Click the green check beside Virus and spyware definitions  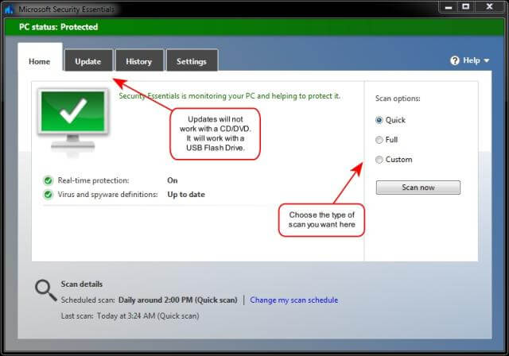[49, 194]
